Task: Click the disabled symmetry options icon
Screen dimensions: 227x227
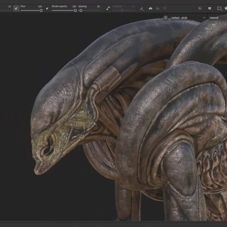Action: coord(158,8)
